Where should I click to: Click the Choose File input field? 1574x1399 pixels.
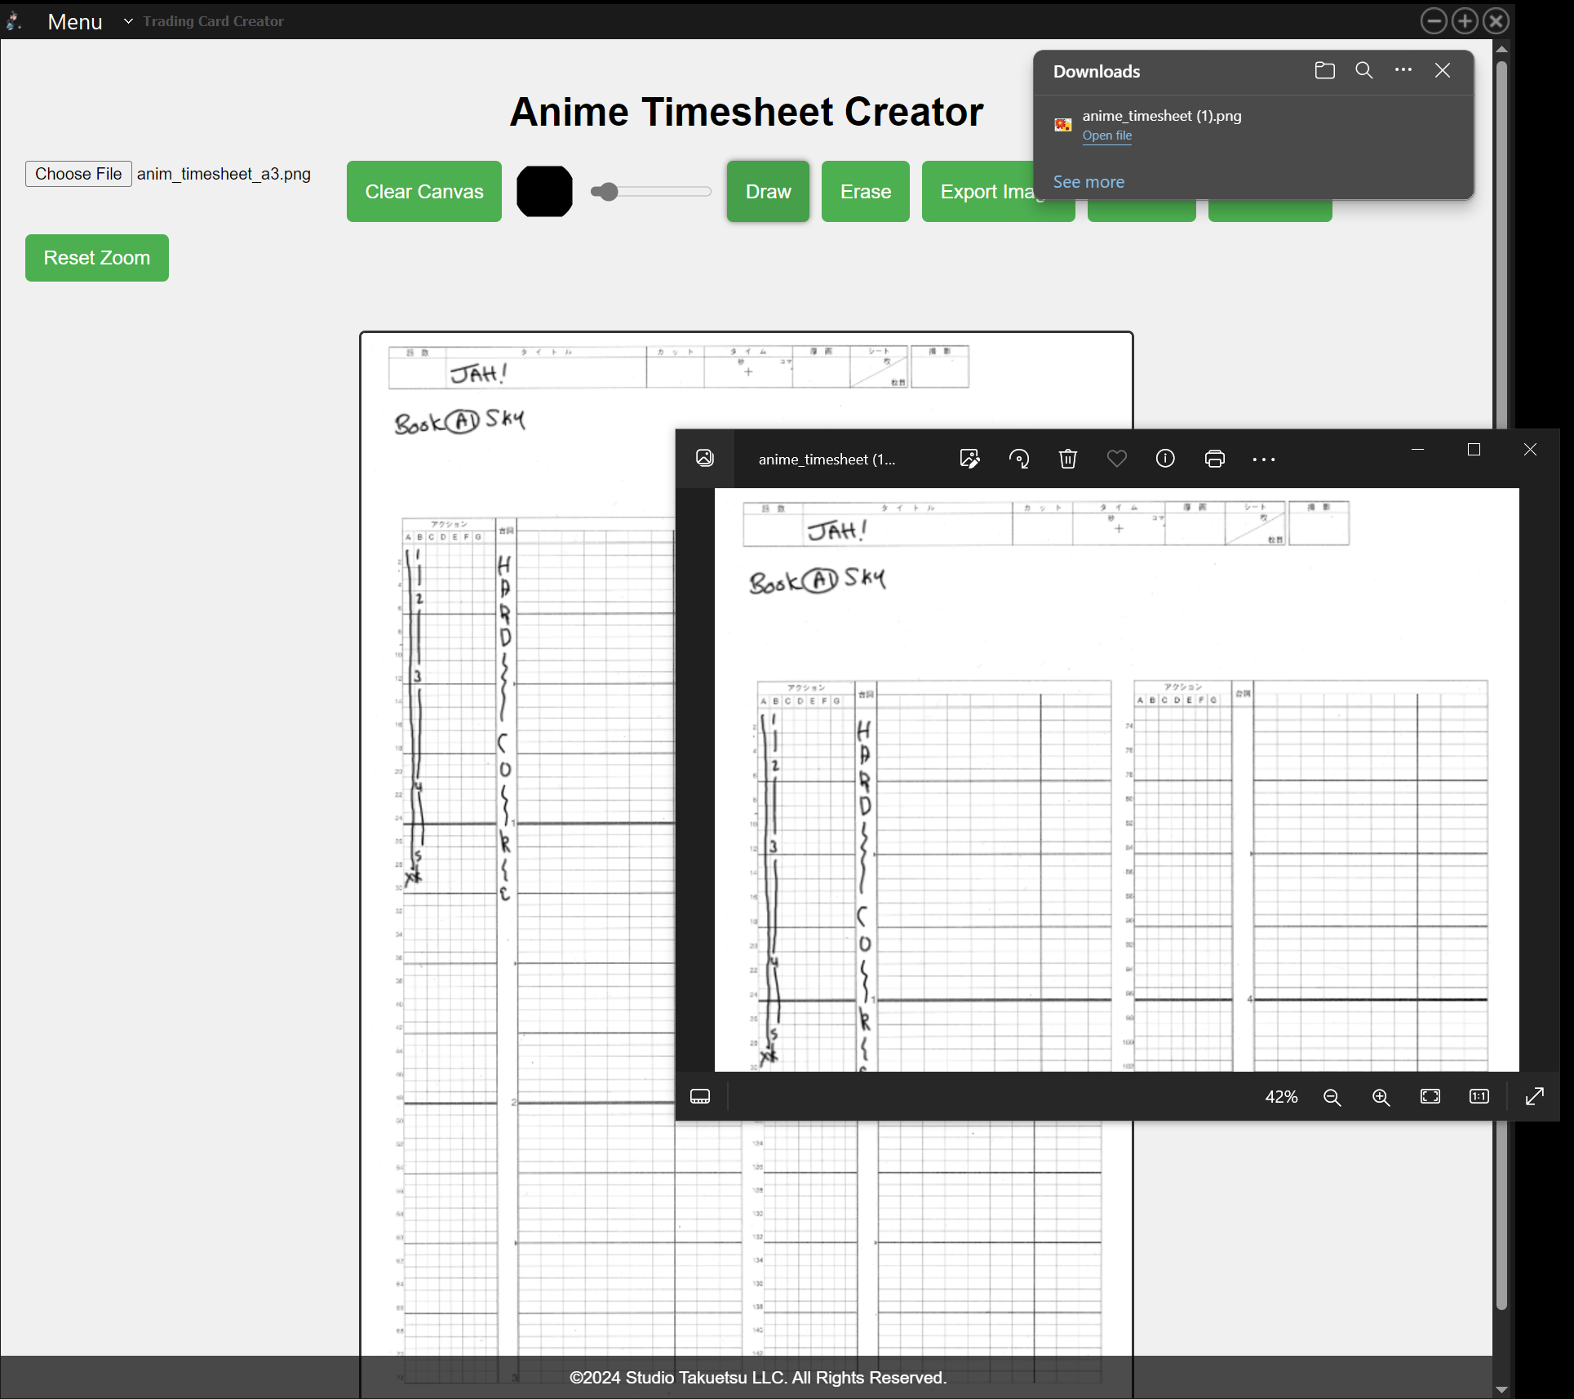tap(77, 173)
